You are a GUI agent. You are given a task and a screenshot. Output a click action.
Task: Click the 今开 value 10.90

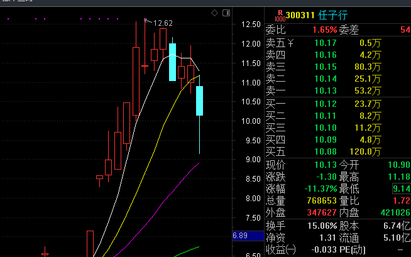click(399, 165)
